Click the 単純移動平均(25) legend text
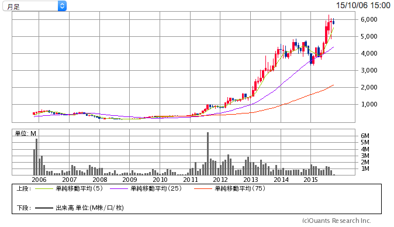Image resolution: width=394 pixels, height=227 pixels. [x=156, y=188]
